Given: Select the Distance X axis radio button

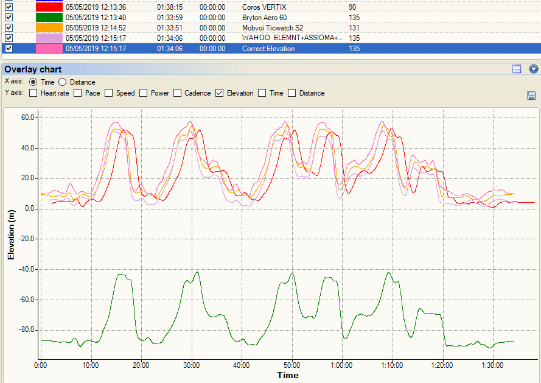Looking at the screenshot, I should tap(62, 82).
